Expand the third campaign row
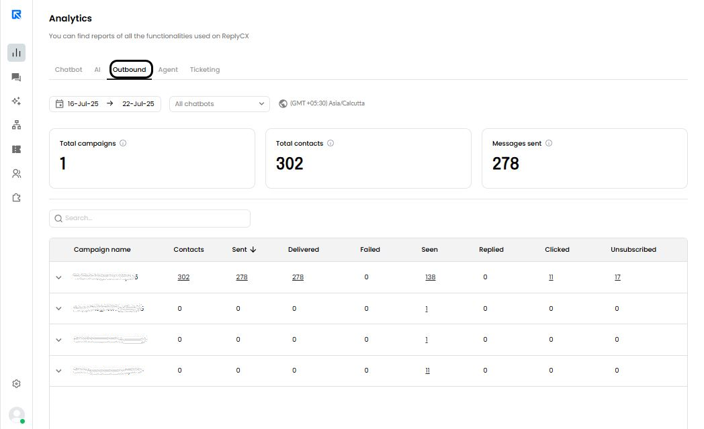This screenshot has height=429, width=704. click(x=58, y=340)
